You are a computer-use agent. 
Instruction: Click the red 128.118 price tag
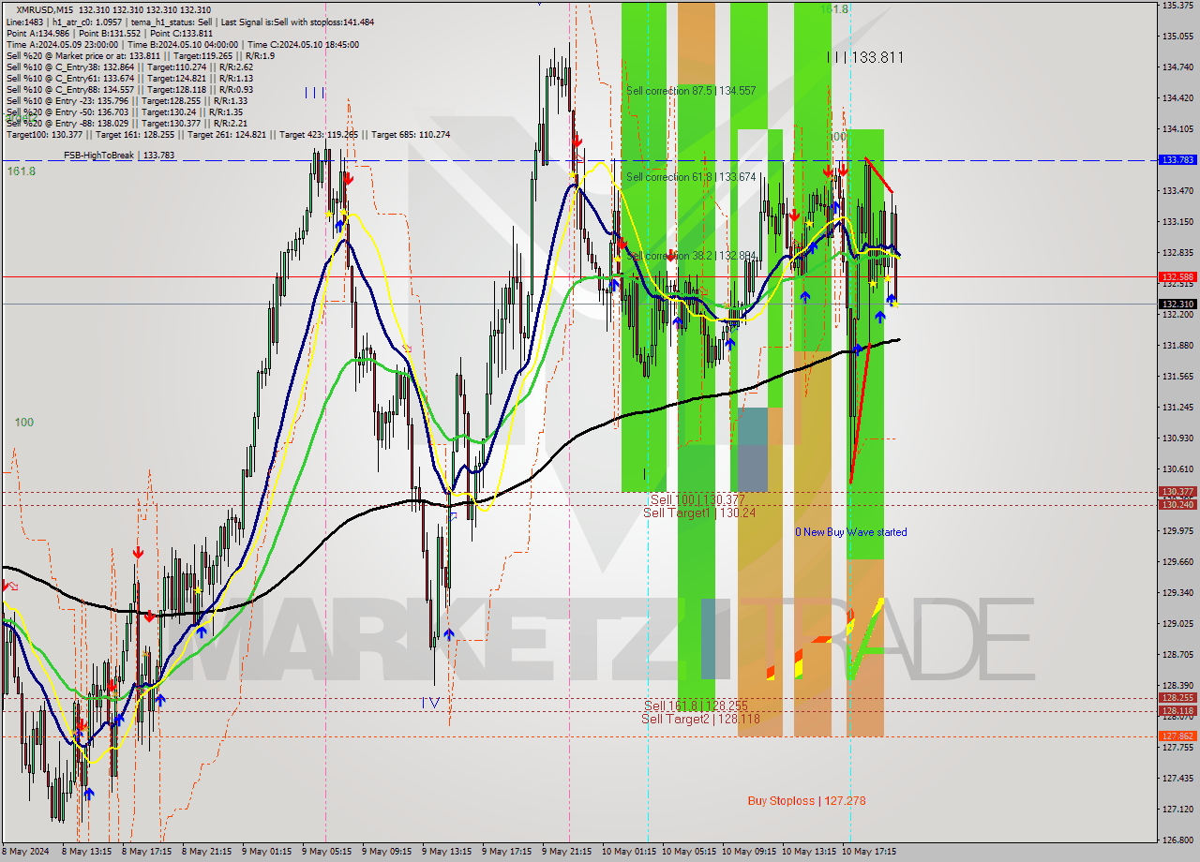[x=1177, y=711]
